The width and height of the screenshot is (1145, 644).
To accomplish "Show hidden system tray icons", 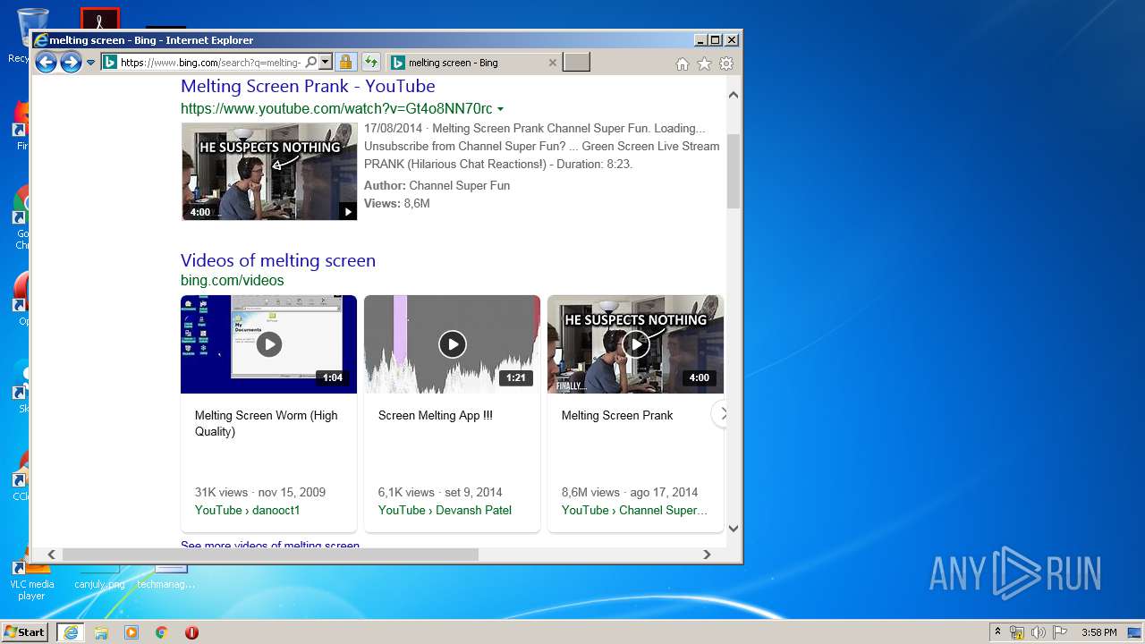I will click(997, 631).
